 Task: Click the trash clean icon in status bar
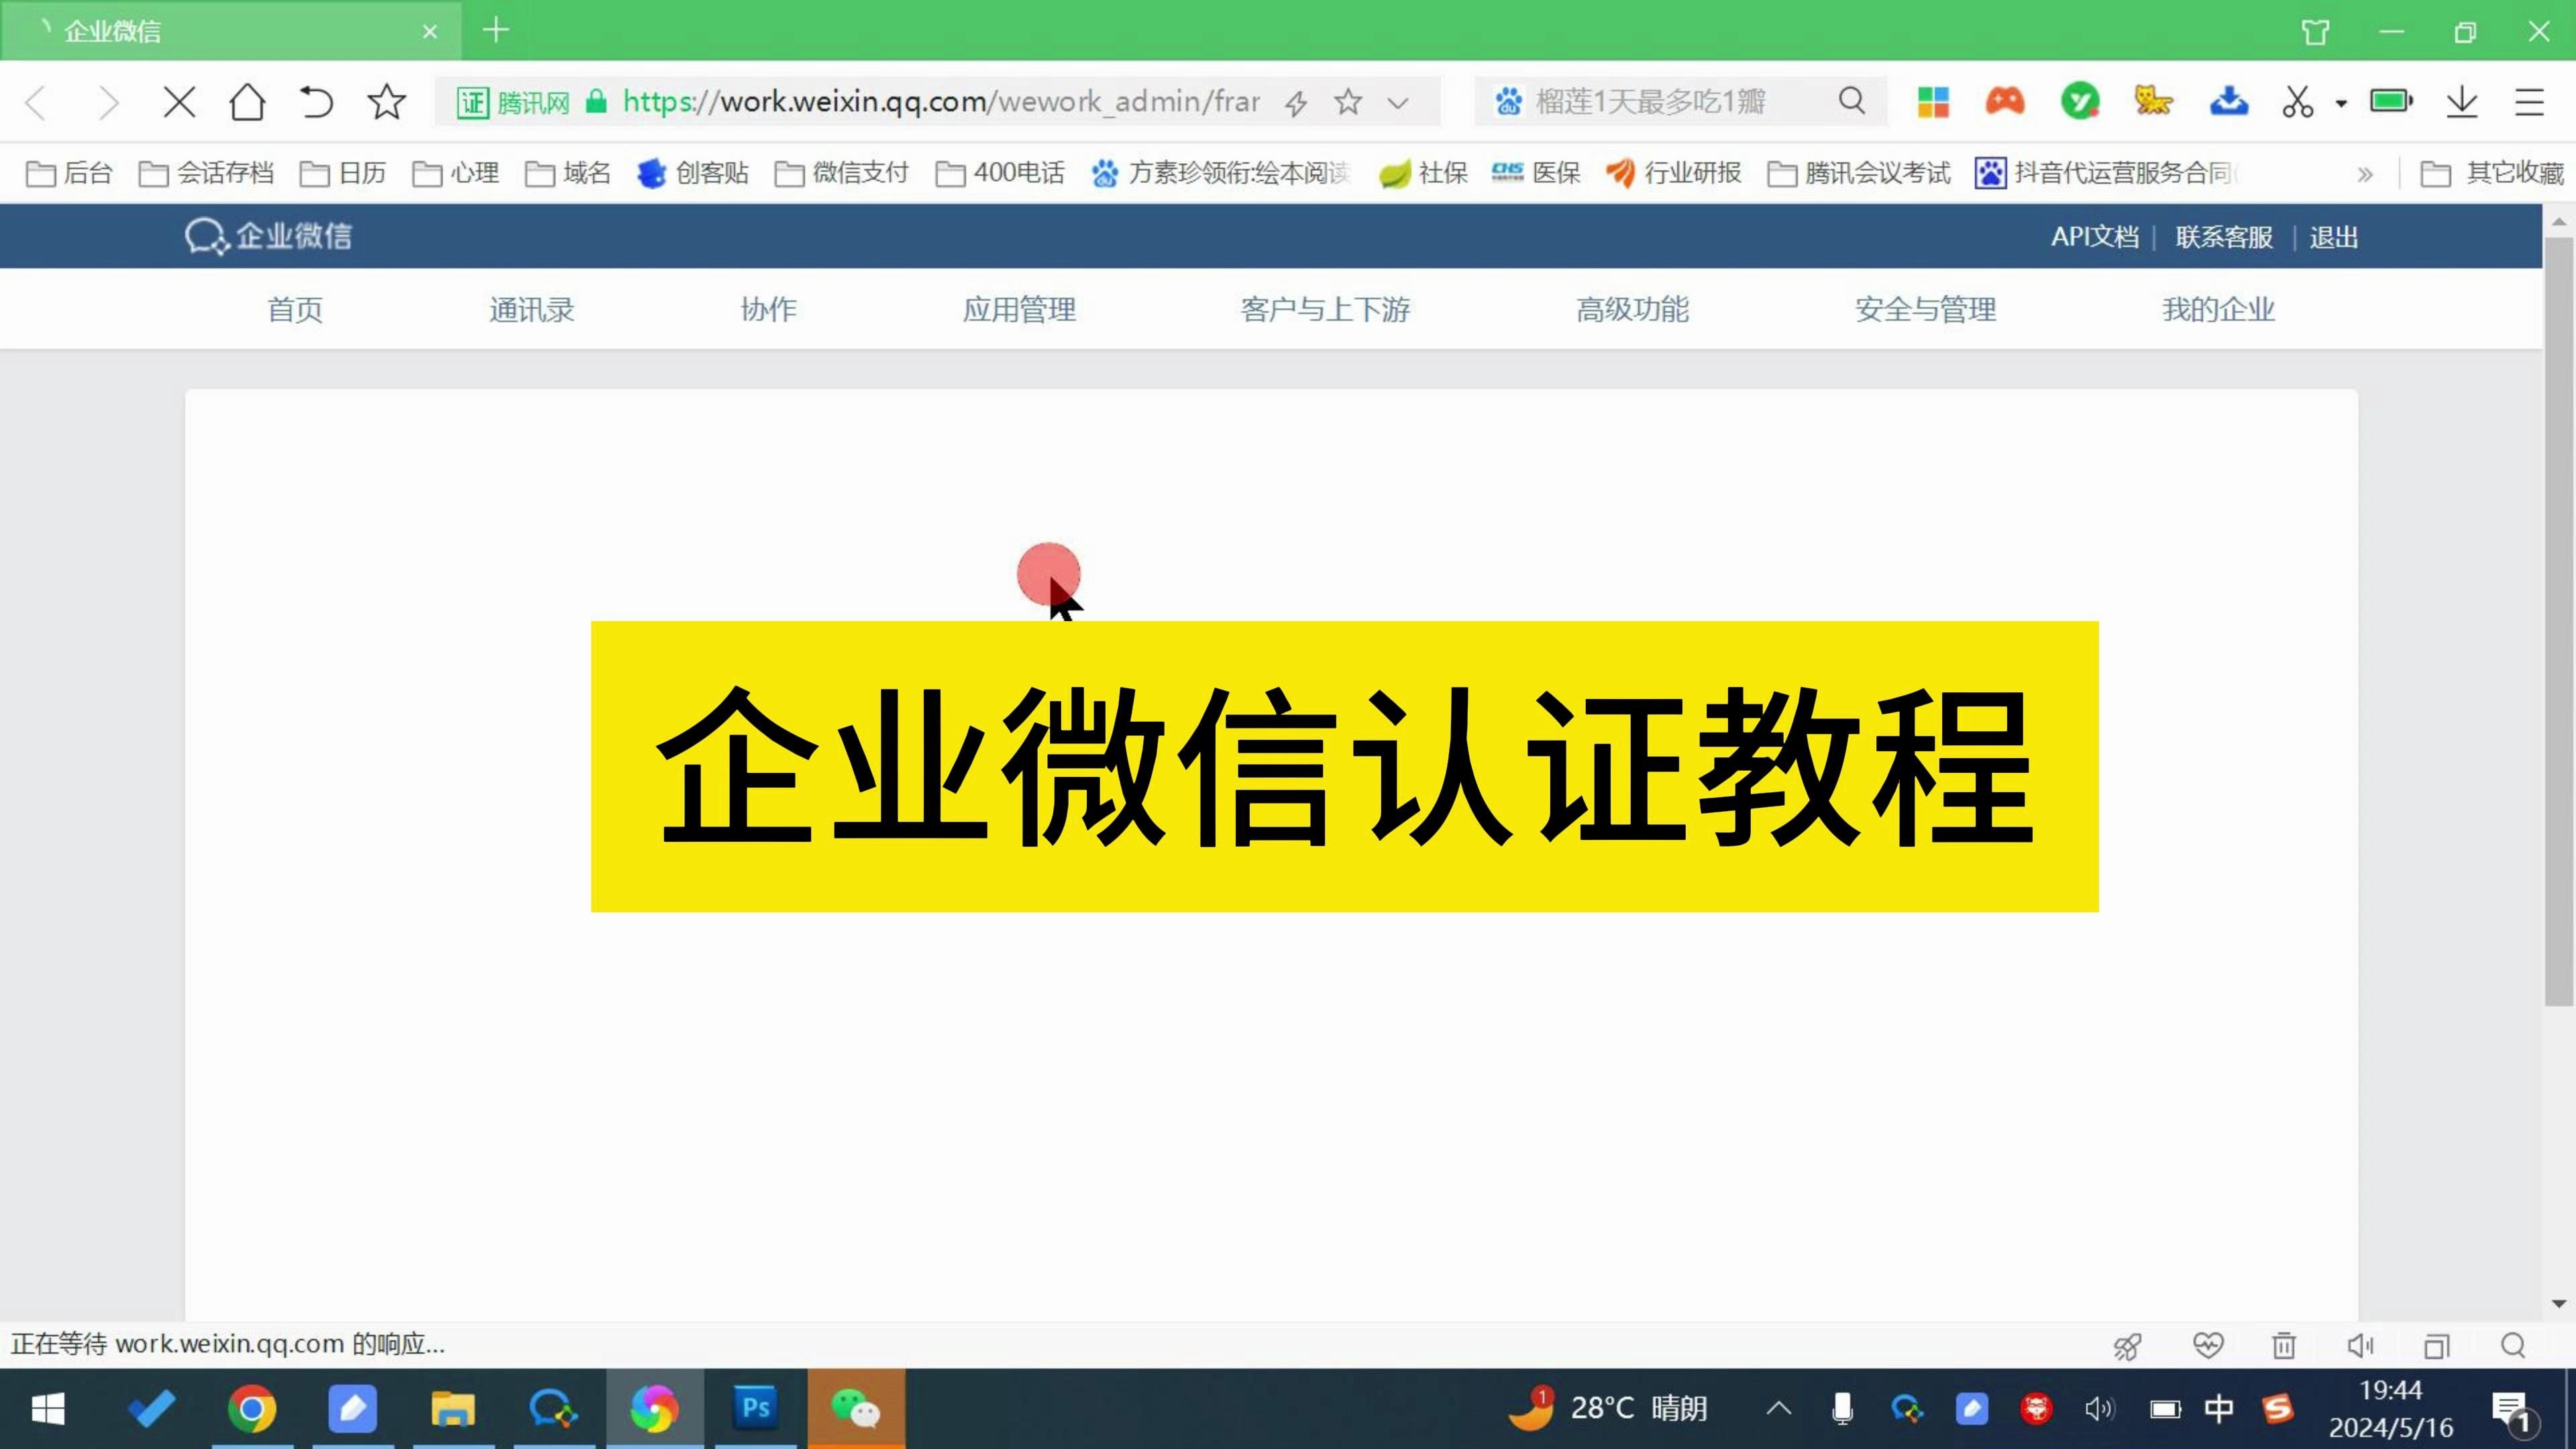(2284, 1346)
